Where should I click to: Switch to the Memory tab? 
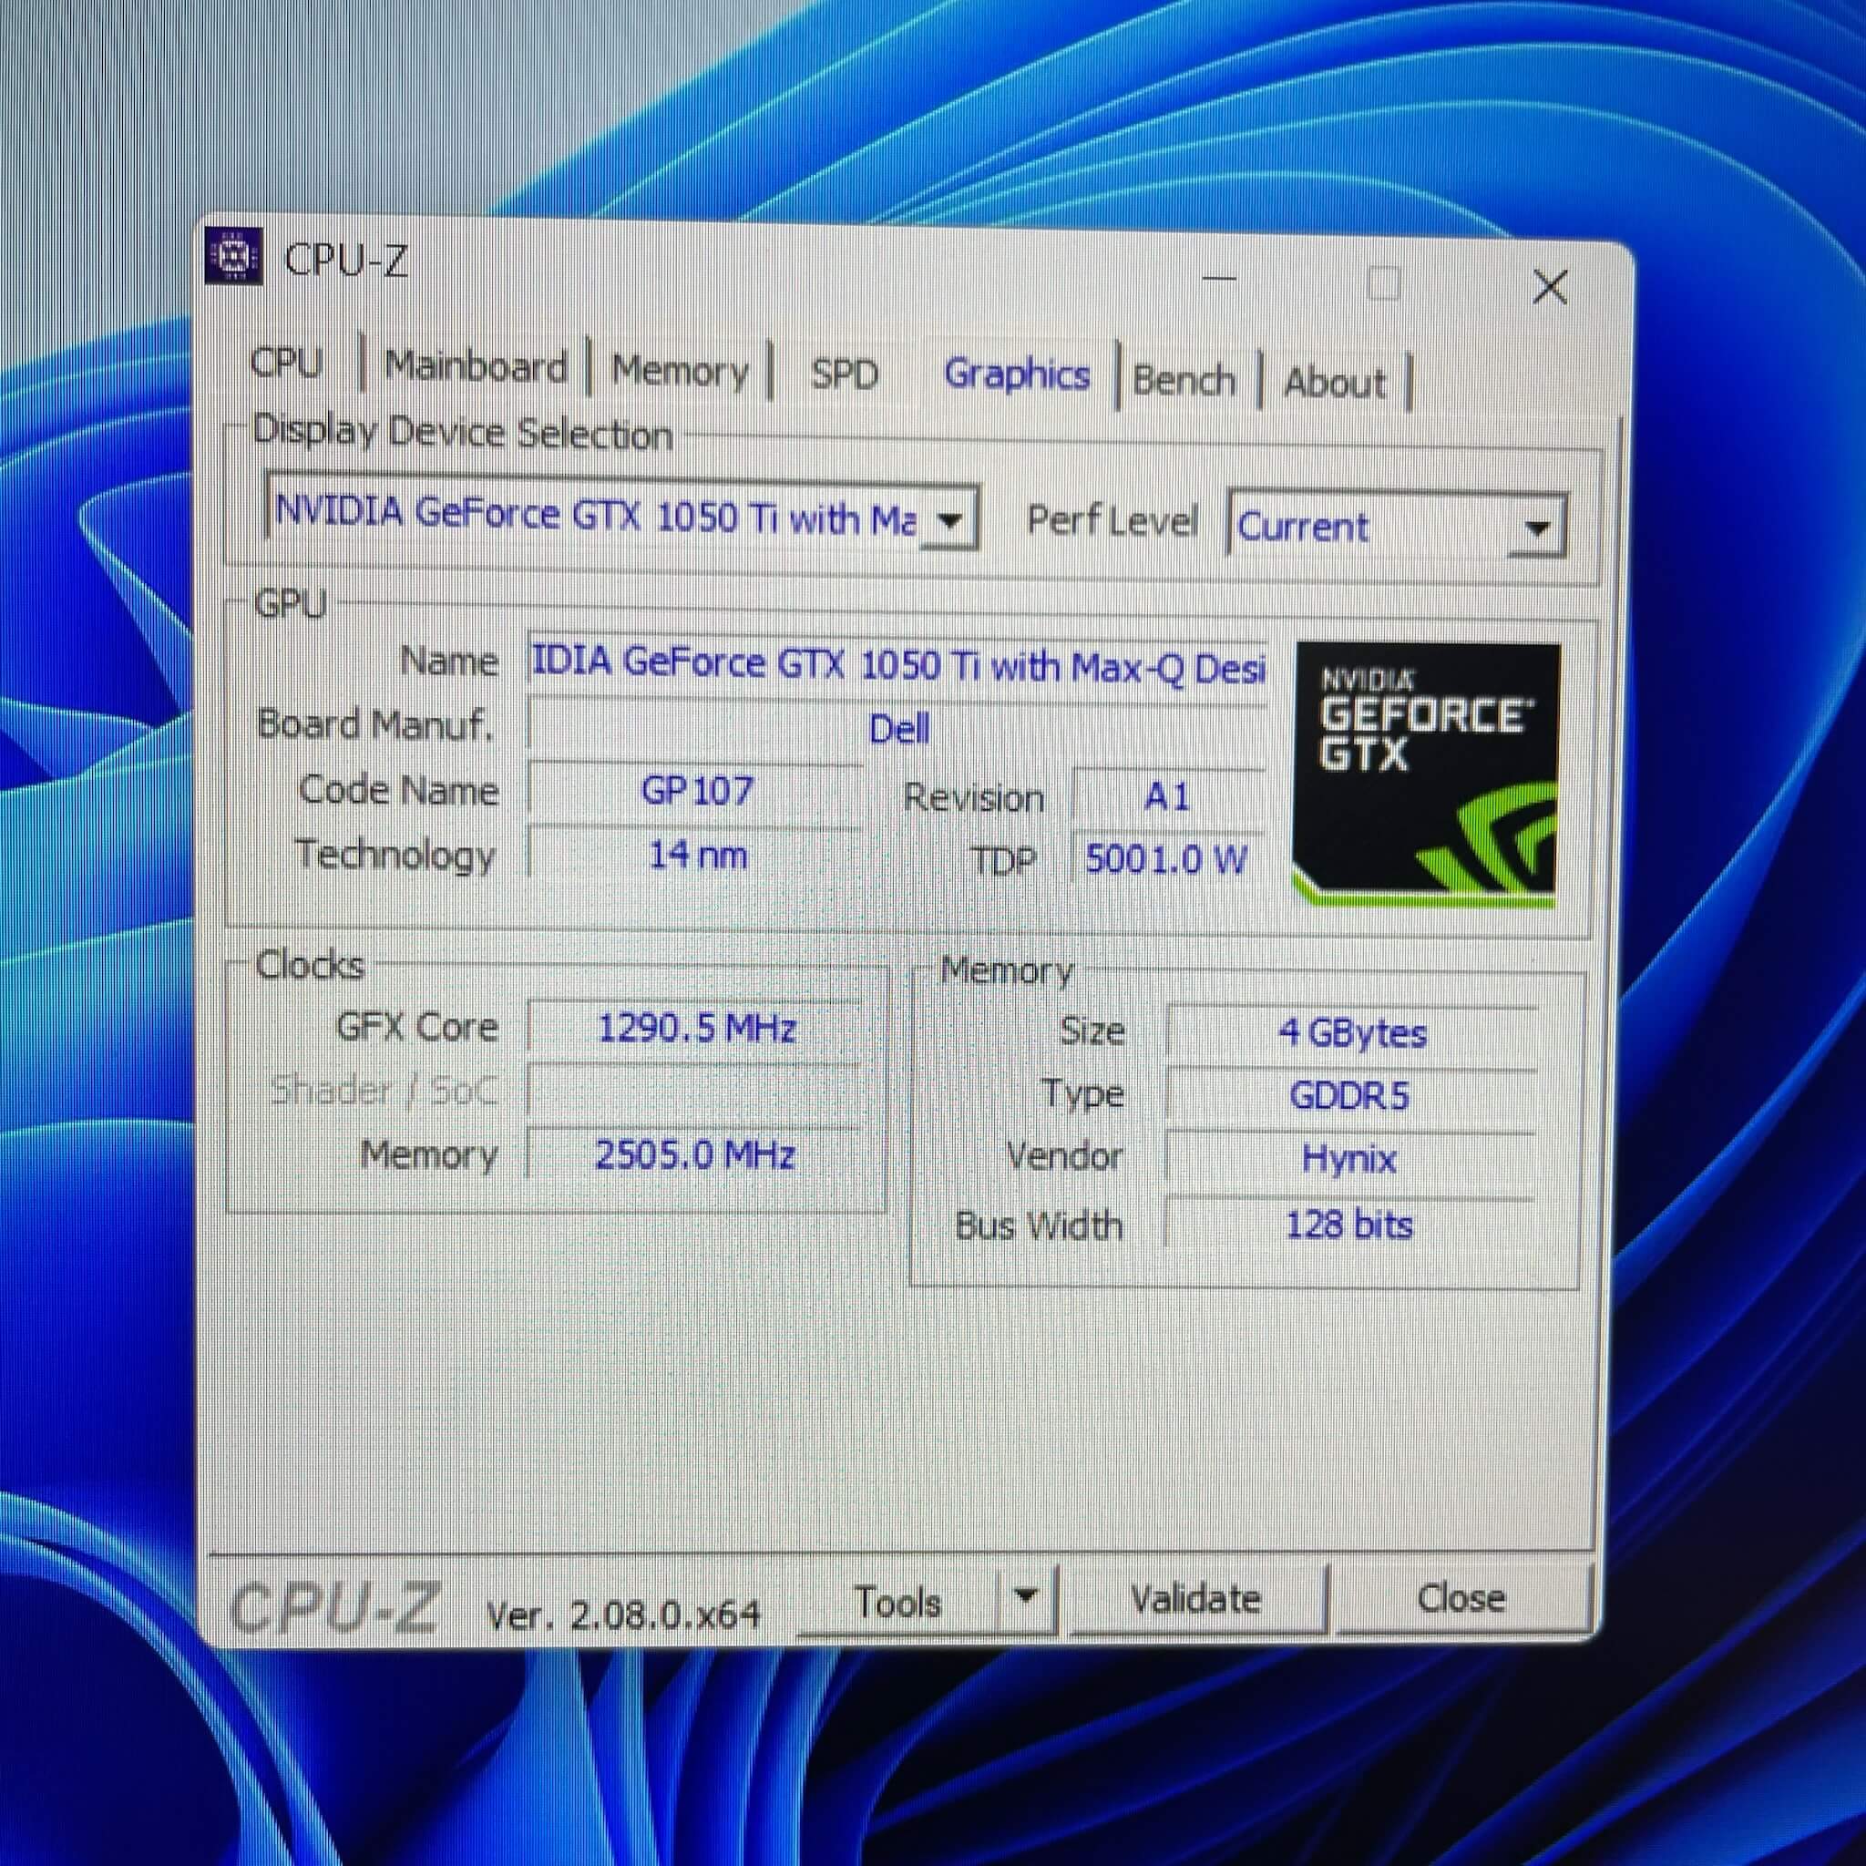tap(680, 370)
